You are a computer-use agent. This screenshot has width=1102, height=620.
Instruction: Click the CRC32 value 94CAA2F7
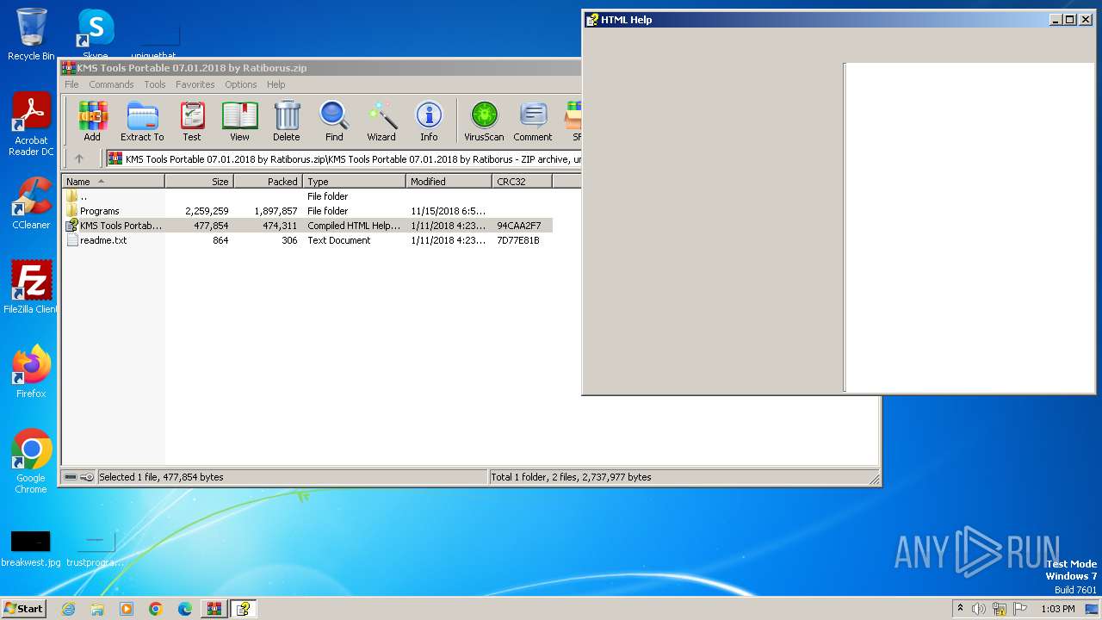point(519,226)
